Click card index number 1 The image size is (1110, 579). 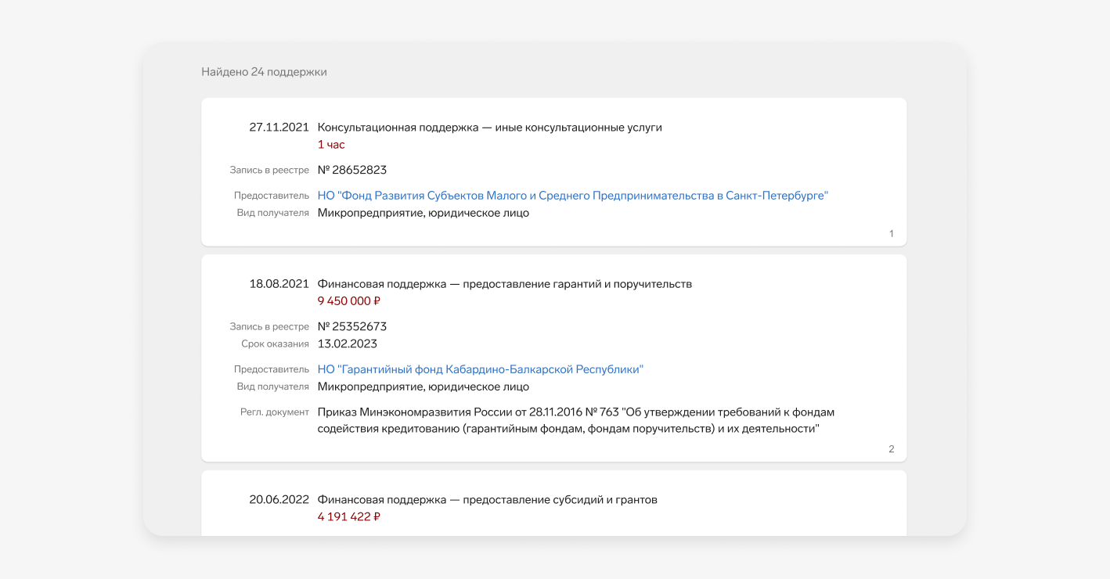point(891,234)
